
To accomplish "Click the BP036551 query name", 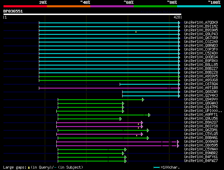I will 13,11.
